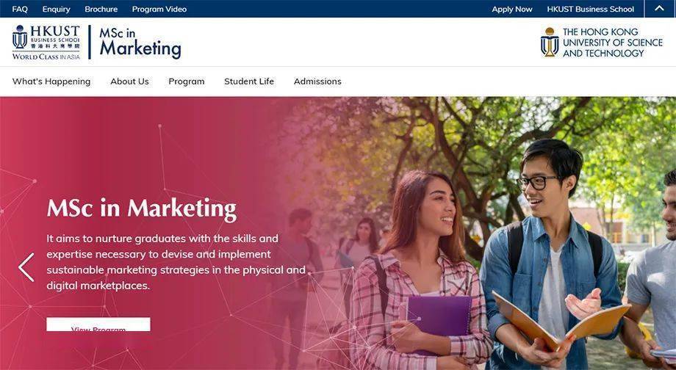Expand the About Us menu
Image resolution: width=676 pixels, height=370 pixels.
pyautogui.click(x=129, y=81)
